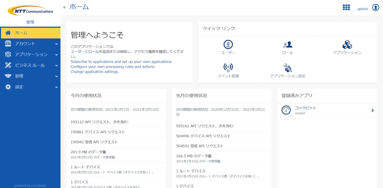Viewport: 383px width, 188px height.
Task: Click 先月の使用状況 panel heading
Action: [x=191, y=96]
